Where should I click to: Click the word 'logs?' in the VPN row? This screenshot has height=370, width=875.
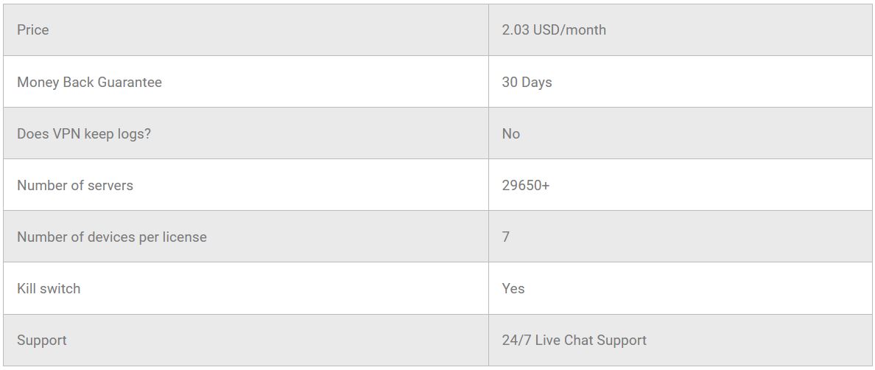tap(133, 133)
